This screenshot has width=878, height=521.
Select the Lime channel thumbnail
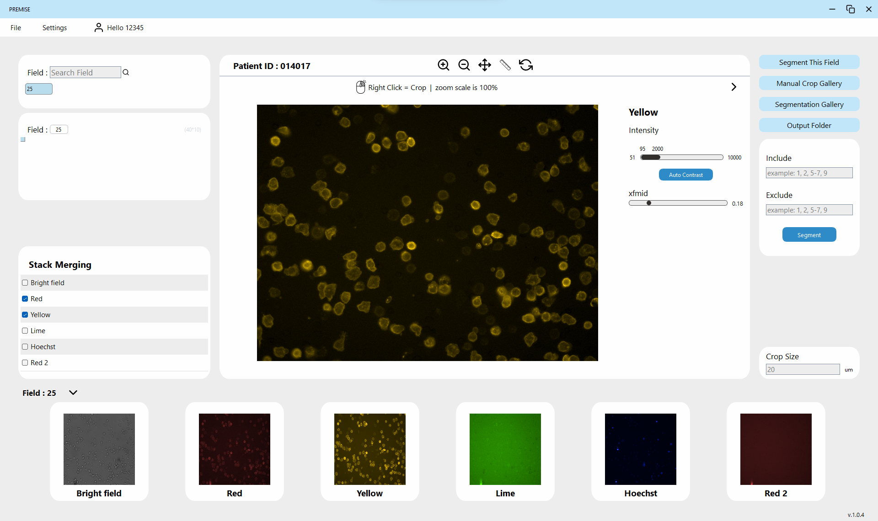pyautogui.click(x=505, y=449)
